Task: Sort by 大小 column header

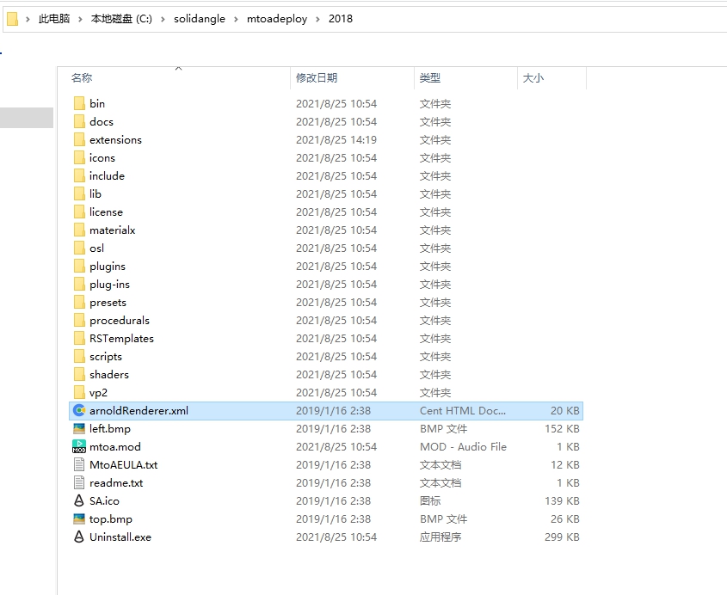Action: tap(533, 78)
